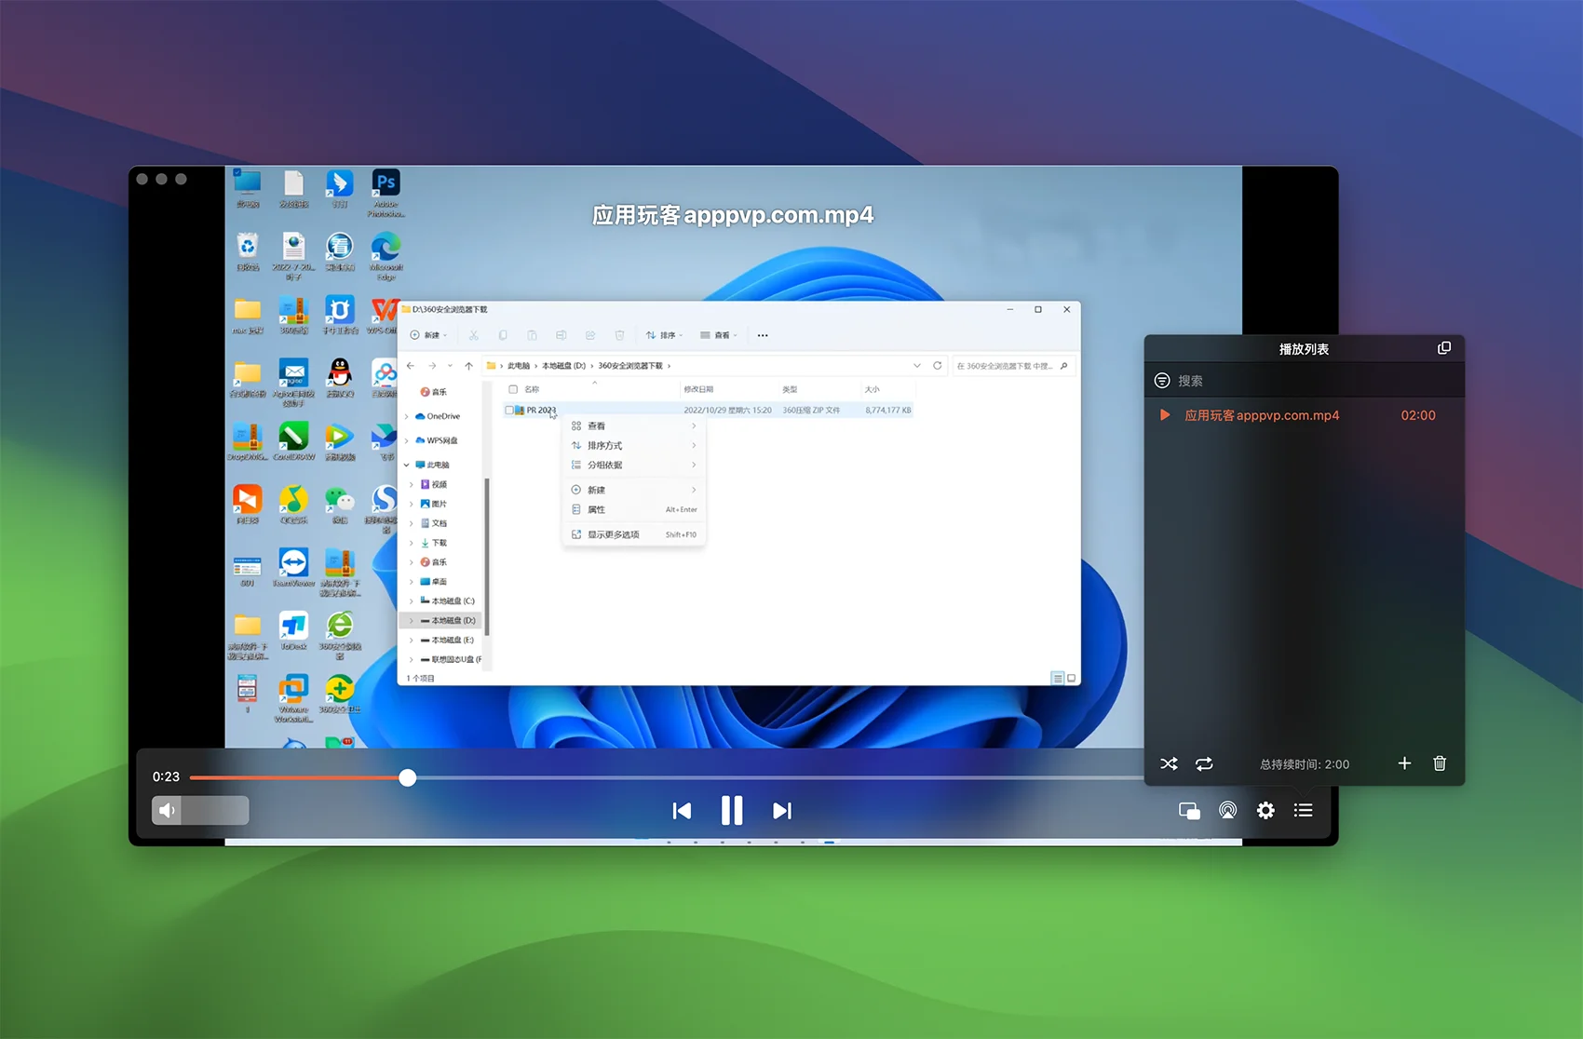Click the 修改日期 column header
The height and width of the screenshot is (1039, 1583).
(x=698, y=389)
